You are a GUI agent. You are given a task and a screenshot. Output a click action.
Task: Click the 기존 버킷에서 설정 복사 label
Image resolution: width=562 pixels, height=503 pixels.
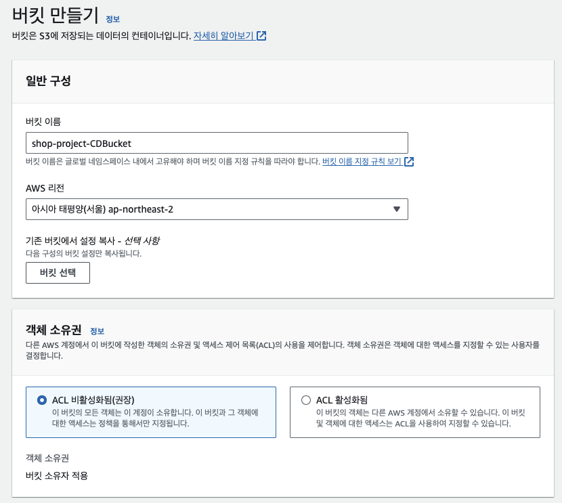tap(93, 240)
